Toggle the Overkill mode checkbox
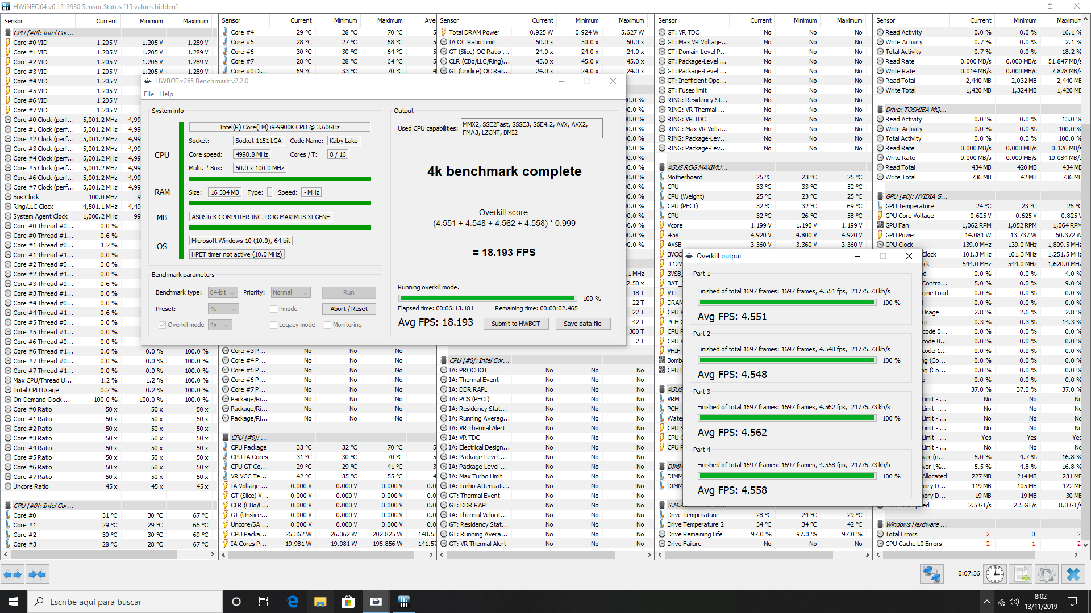Screen dimensions: 1091x613 [x=163, y=325]
